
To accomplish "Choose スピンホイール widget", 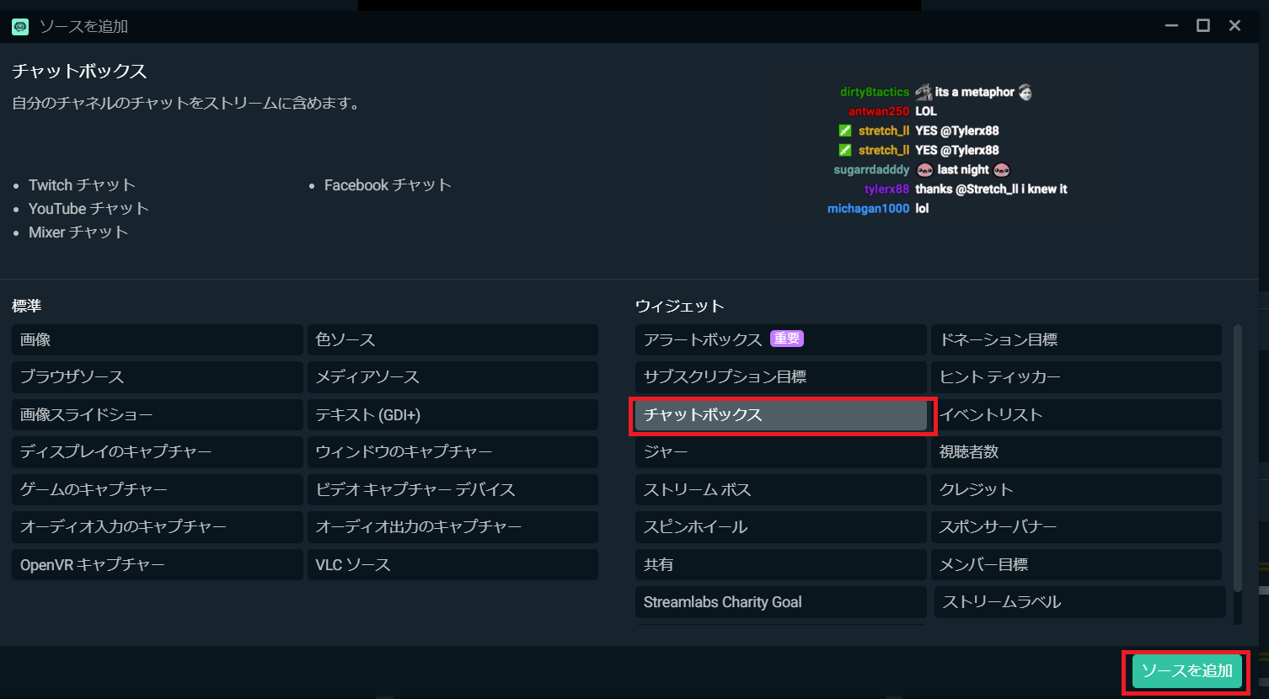I will pyautogui.click(x=780, y=527).
